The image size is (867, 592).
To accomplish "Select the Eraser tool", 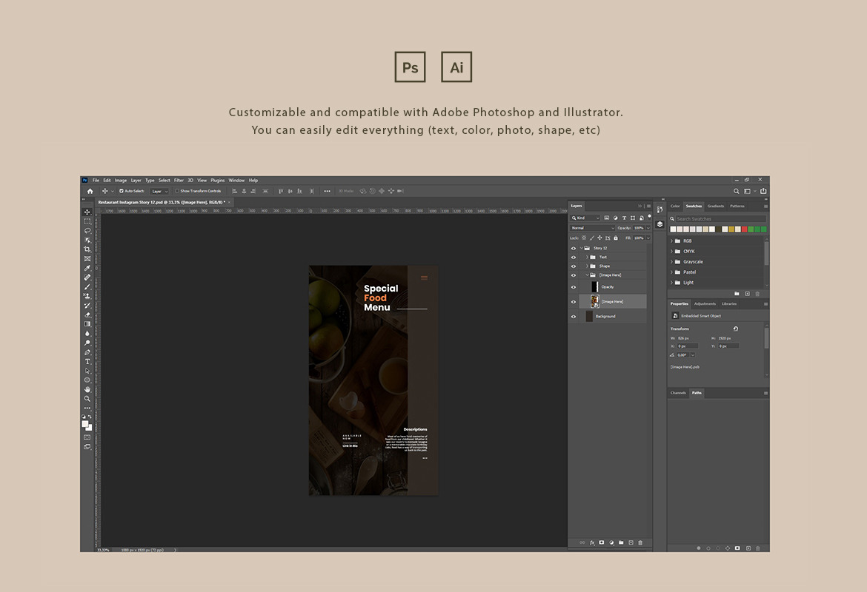I will point(87,314).
